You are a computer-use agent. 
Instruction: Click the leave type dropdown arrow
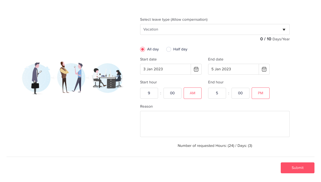284,30
